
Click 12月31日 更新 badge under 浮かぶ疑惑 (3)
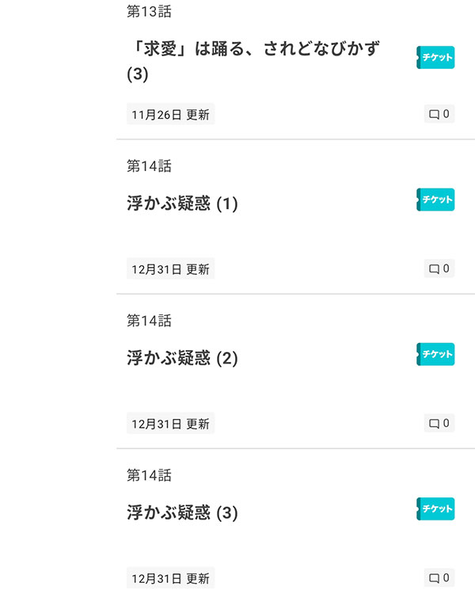(170, 578)
